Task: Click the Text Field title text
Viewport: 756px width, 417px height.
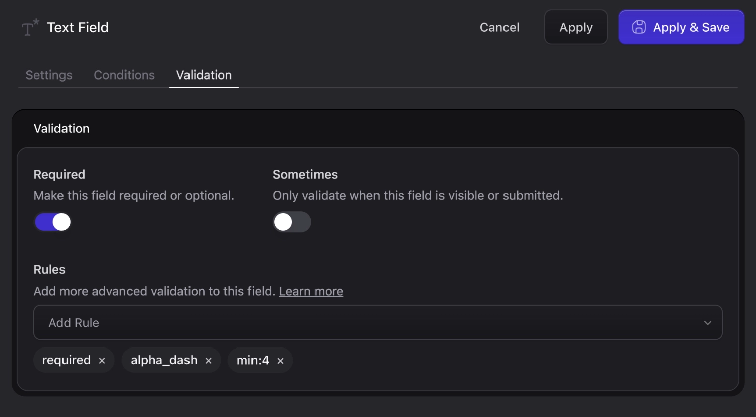Action: (x=78, y=27)
